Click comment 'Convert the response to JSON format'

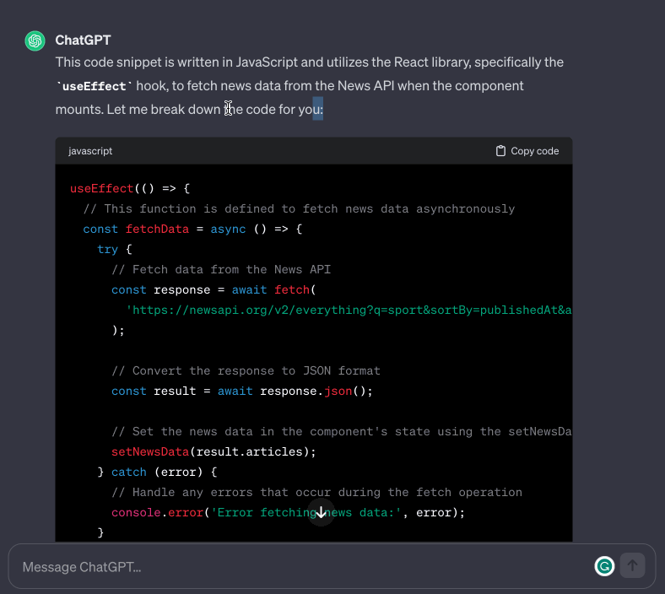click(x=246, y=371)
